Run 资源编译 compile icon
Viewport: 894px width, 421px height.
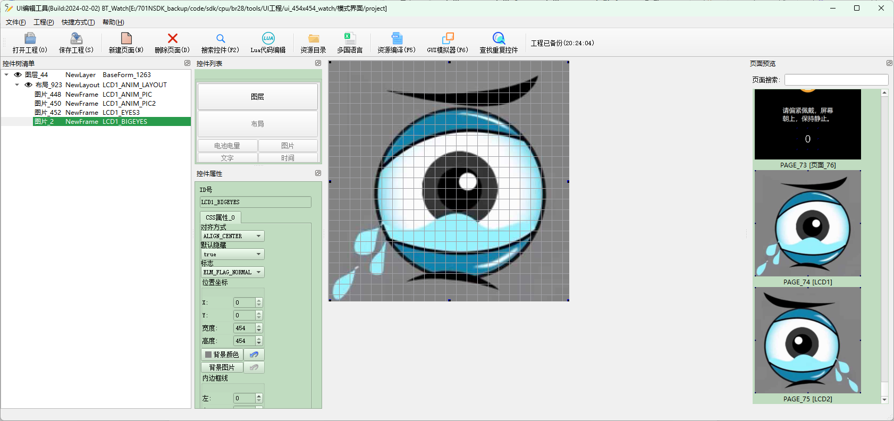point(397,43)
